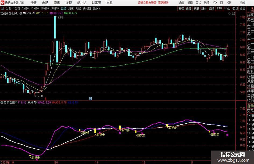Image resolution: width=254 pixels, height=164 pixels.
Task: Switch to 30分钟 period
Action: tap(45, 8)
